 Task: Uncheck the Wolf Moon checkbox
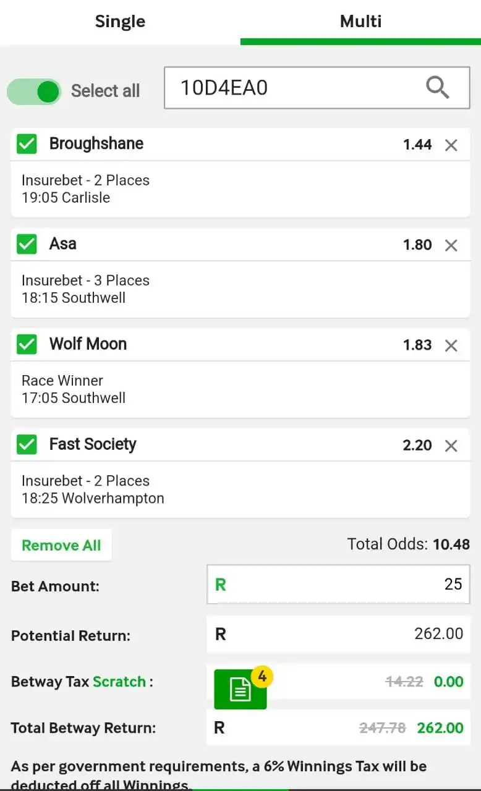click(x=27, y=344)
